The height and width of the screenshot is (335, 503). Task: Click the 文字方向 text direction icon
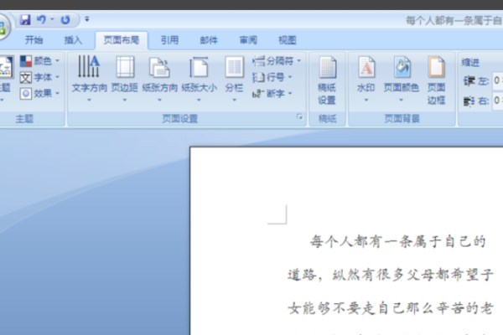(89, 66)
